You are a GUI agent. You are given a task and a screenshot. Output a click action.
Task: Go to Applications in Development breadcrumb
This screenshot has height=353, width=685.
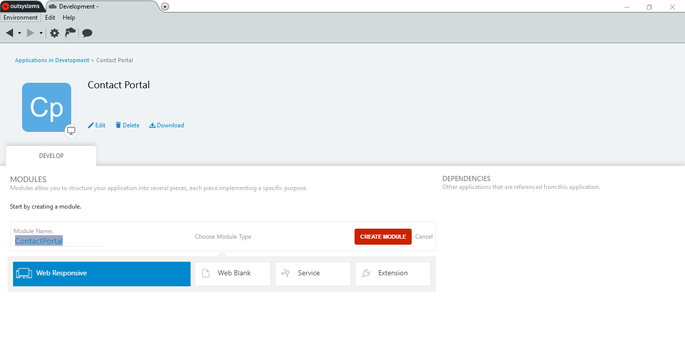point(52,60)
